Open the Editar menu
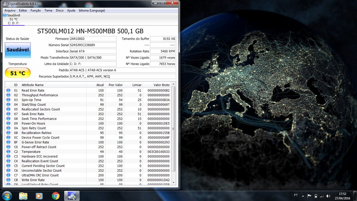Viewport: 357px width, 201px height. pos(23,10)
